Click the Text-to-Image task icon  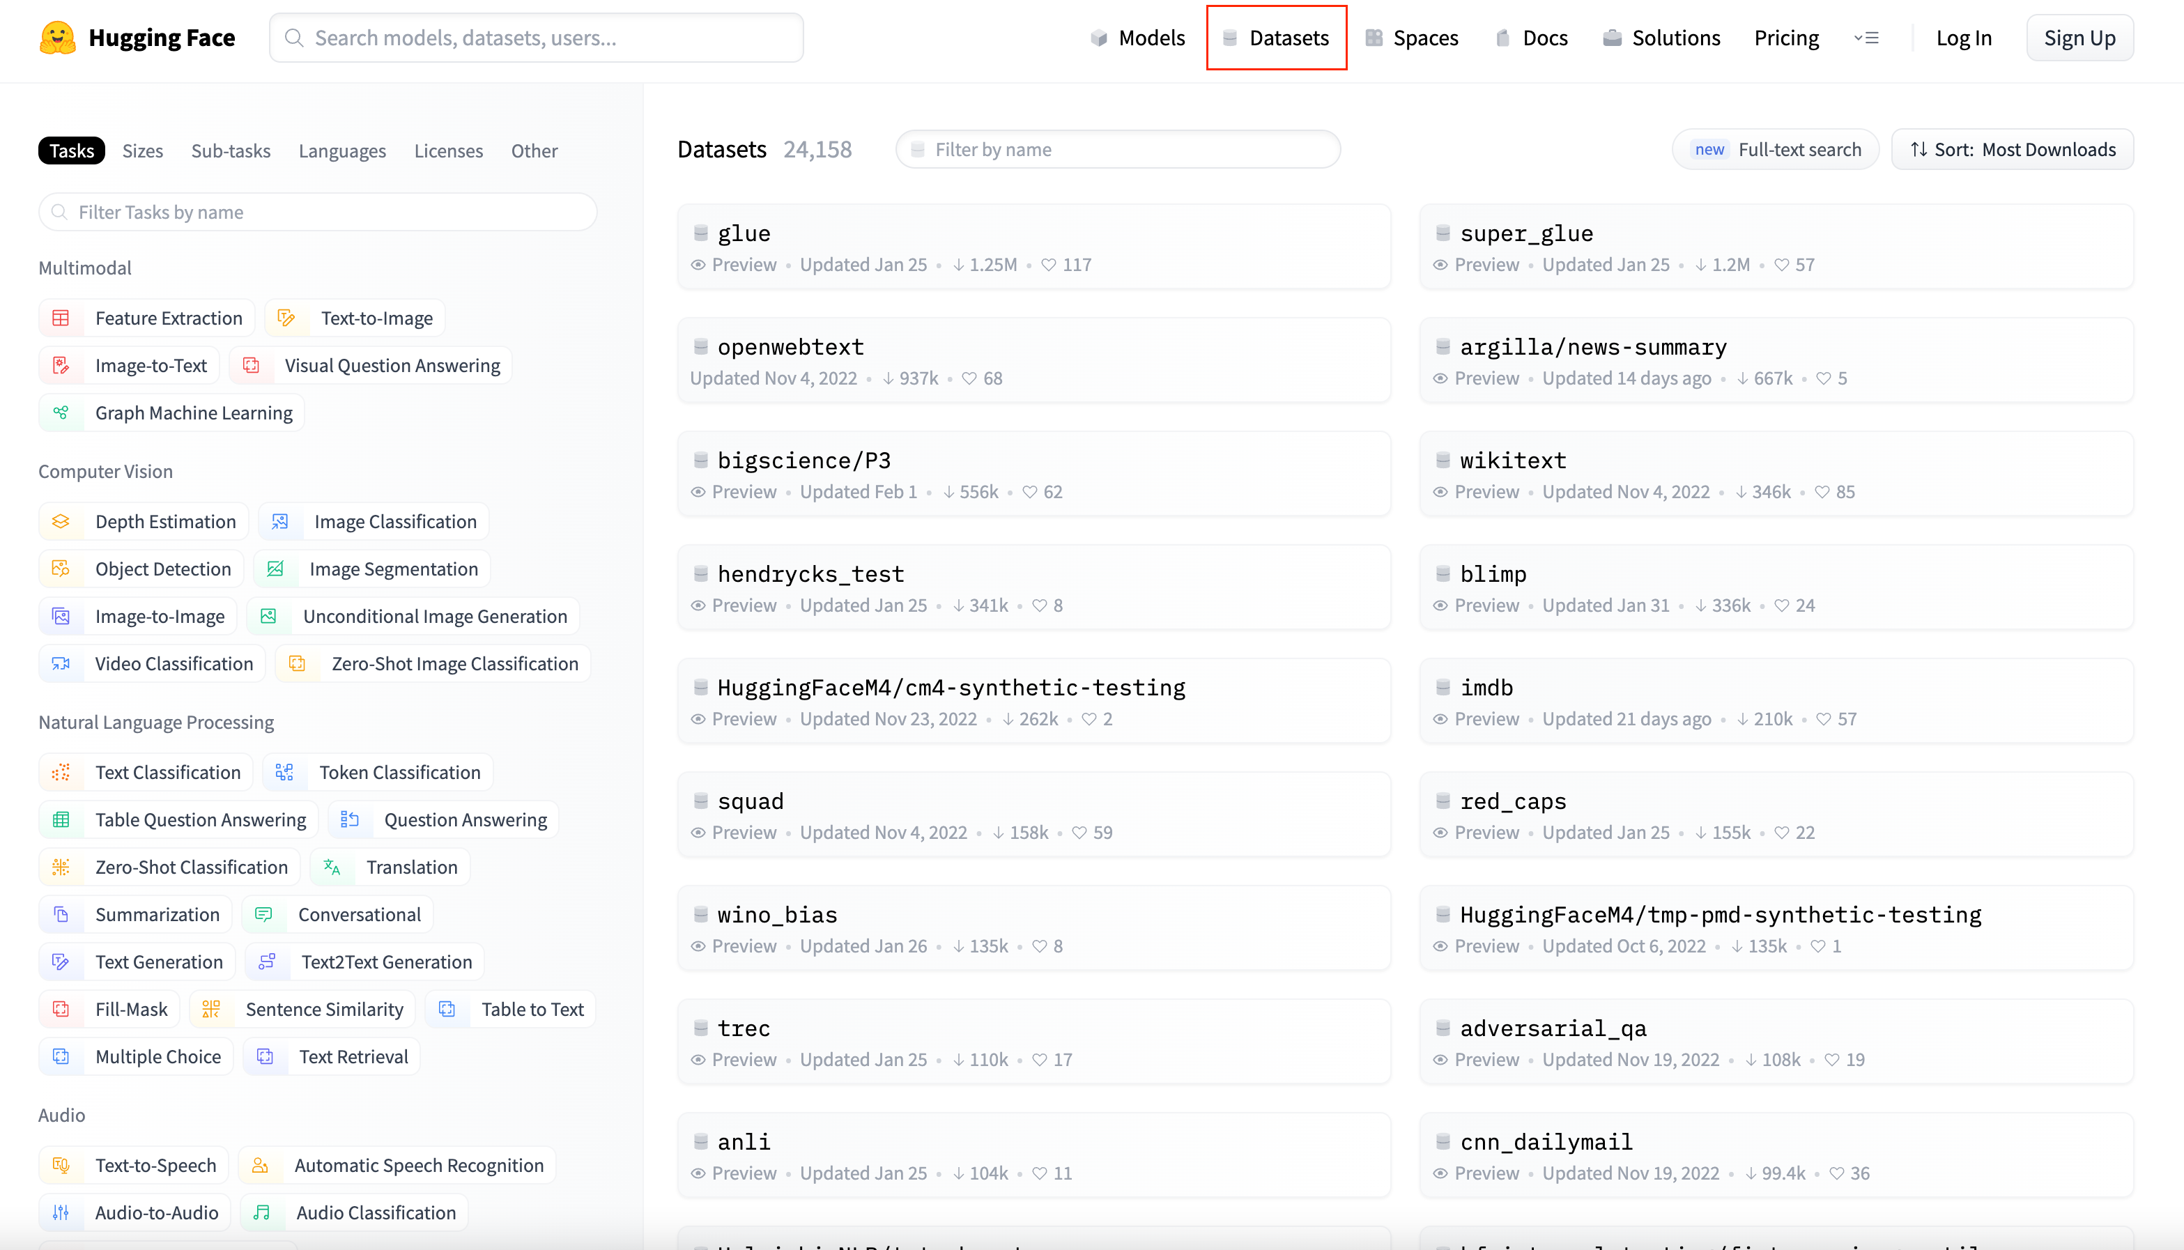click(x=286, y=318)
